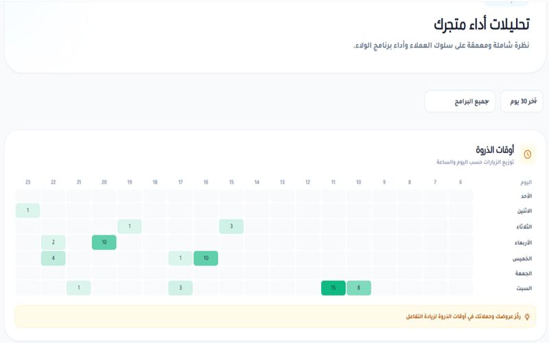
Task: Open the آخر 30 يوم period dropdown
Action: click(522, 101)
